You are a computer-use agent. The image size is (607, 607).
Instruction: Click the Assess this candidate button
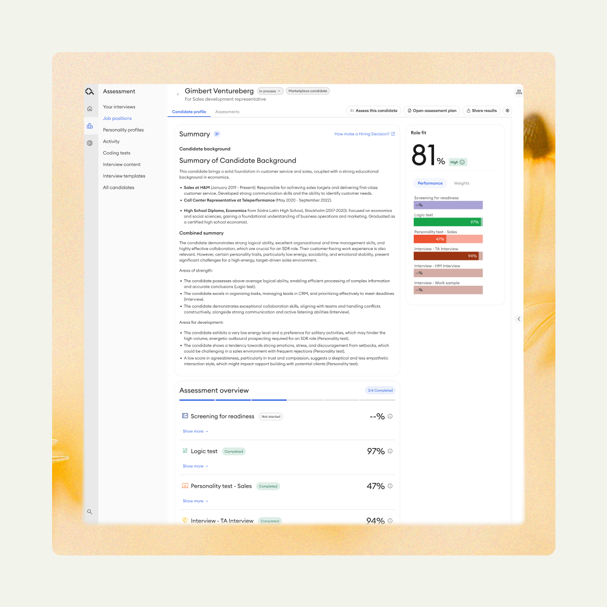click(x=374, y=110)
